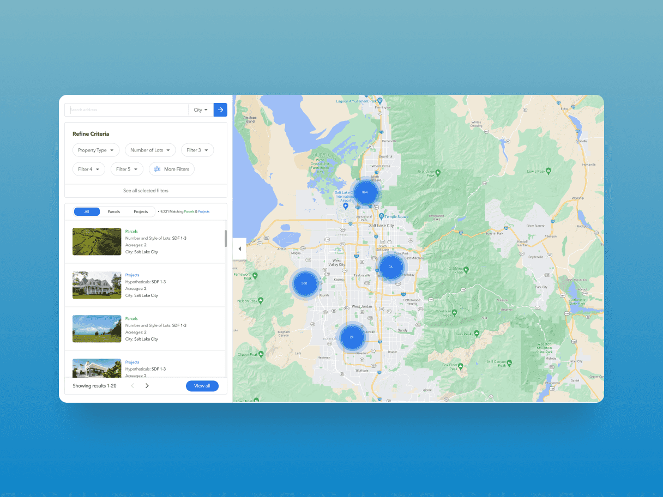This screenshot has height=497, width=663.
Task: Click the results list scrollbar
Action: (x=225, y=238)
